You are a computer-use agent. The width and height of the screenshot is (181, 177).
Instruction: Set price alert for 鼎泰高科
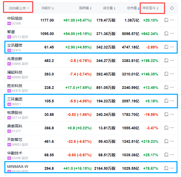coord(166,128)
